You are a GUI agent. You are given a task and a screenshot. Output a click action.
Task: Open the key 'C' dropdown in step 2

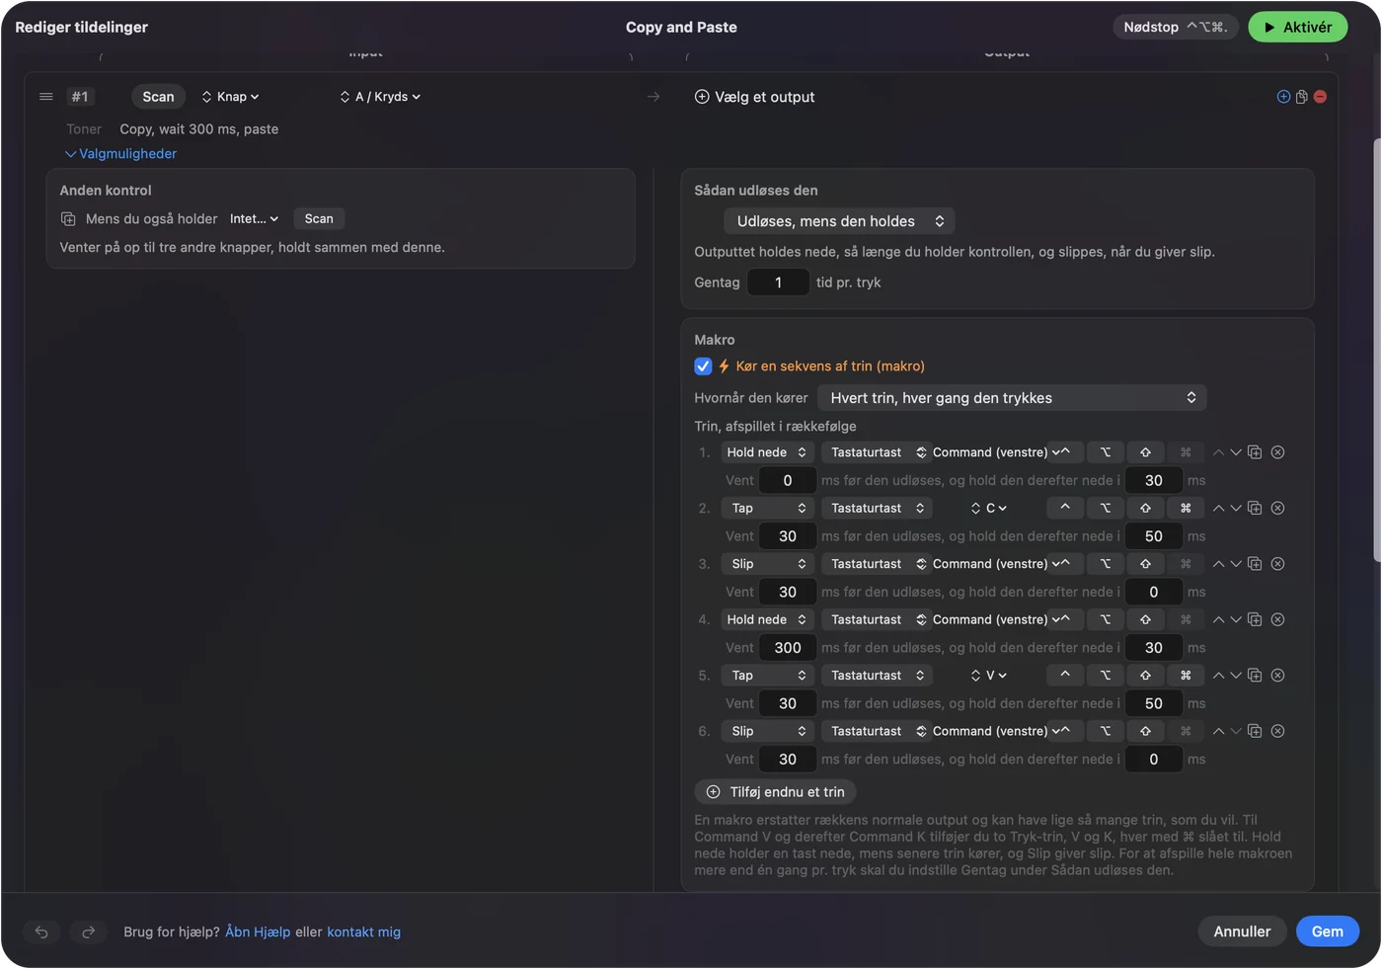tap(988, 508)
